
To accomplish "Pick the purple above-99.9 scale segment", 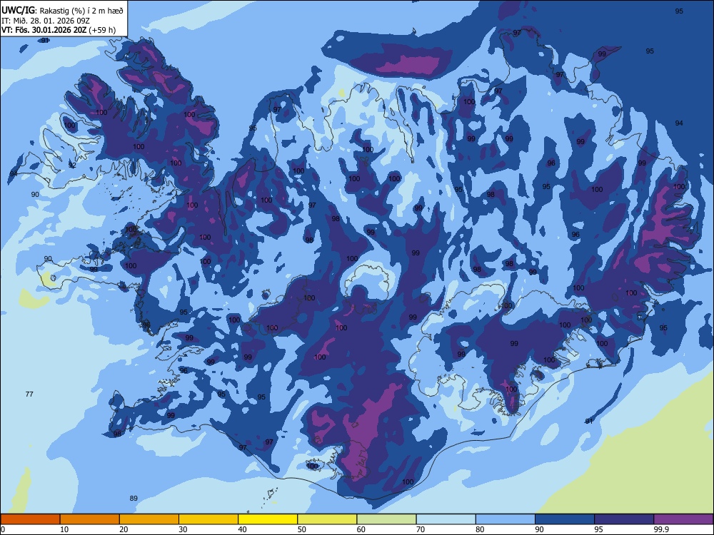I will pyautogui.click(x=683, y=519).
